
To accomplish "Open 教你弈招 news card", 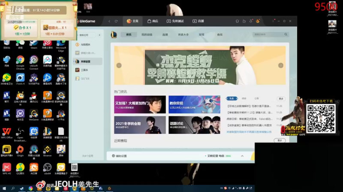I will (194, 105).
